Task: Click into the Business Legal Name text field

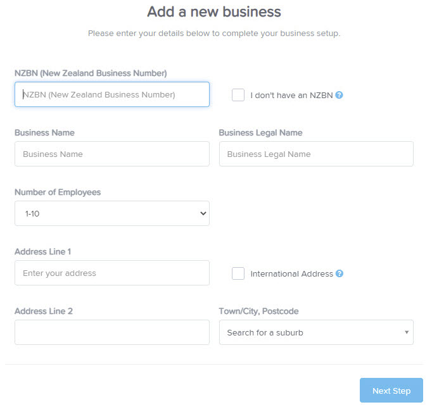Action: pos(316,154)
